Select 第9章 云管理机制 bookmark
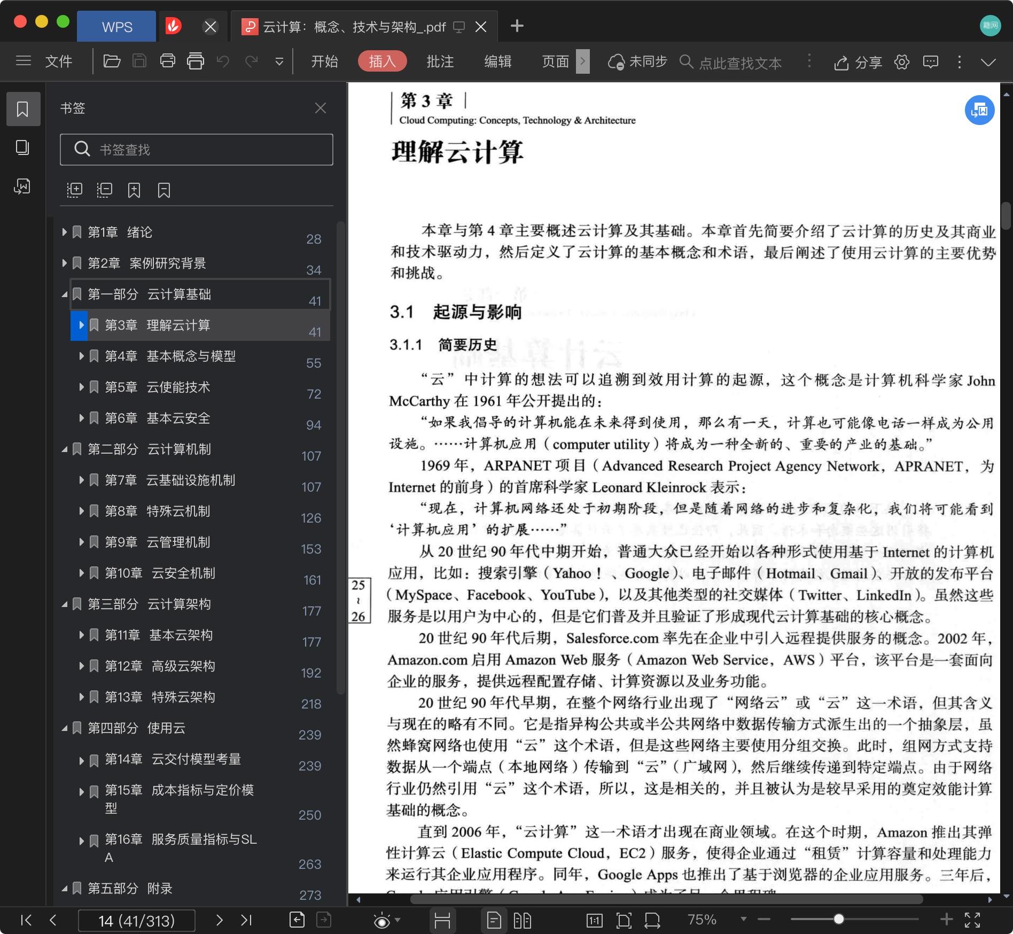The image size is (1013, 934). click(157, 542)
